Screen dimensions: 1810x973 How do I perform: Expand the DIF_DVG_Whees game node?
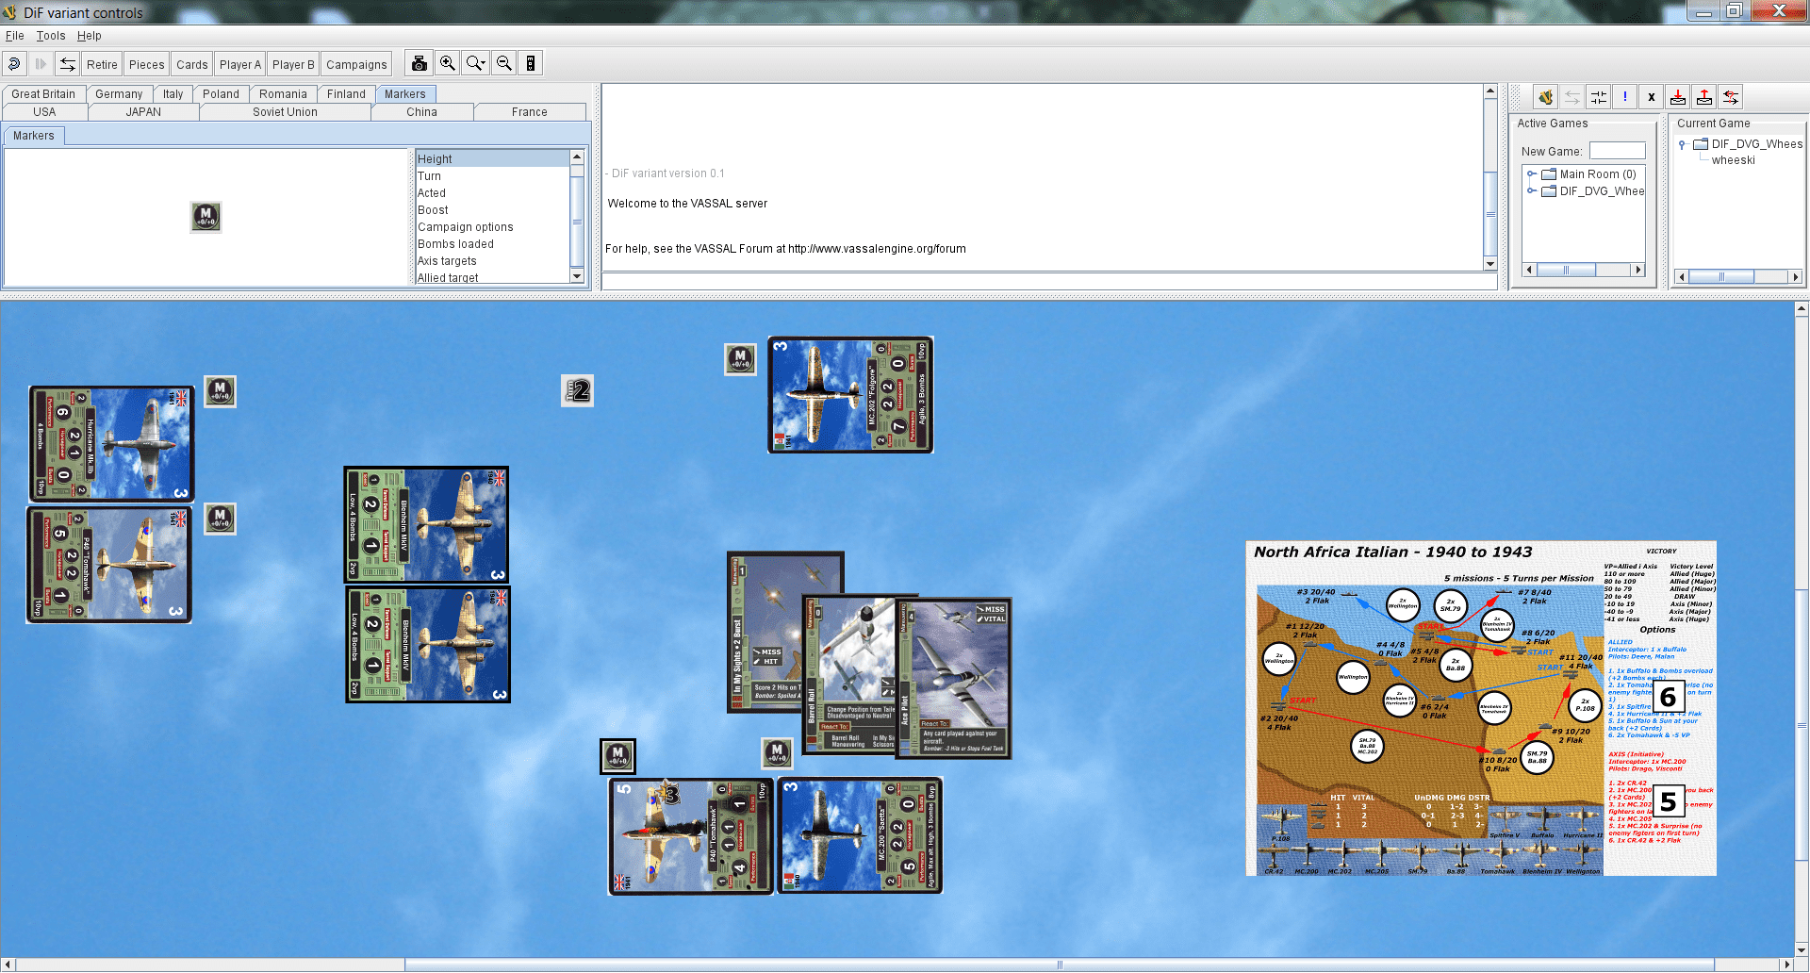click(x=1531, y=190)
